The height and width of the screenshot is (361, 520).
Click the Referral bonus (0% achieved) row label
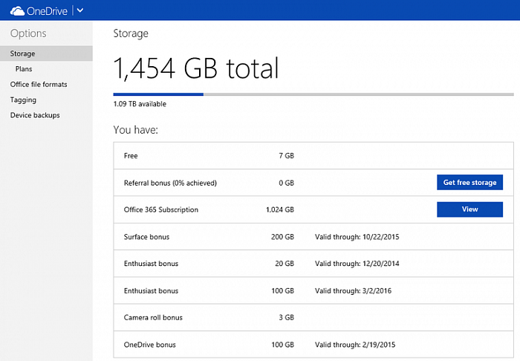pyautogui.click(x=170, y=183)
